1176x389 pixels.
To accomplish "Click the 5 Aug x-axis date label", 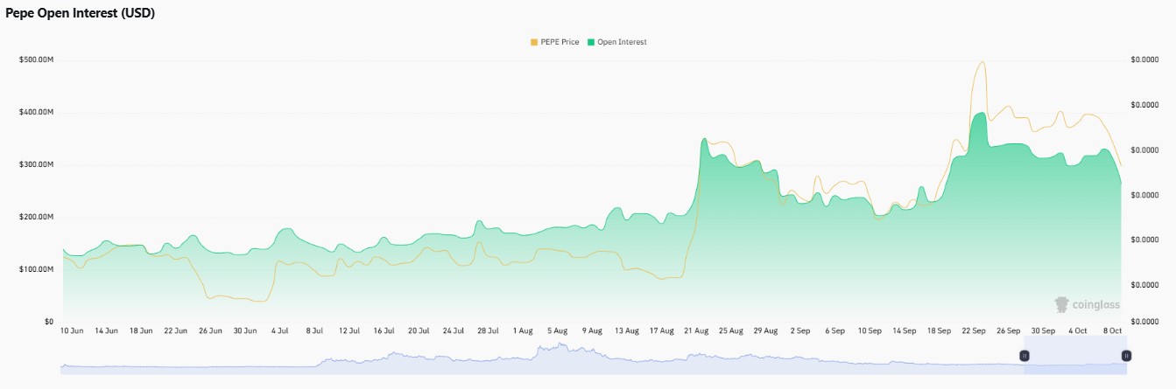I will click(x=557, y=331).
